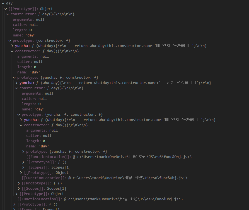Select length: 0 under the deepest constructor

coord(36,141)
